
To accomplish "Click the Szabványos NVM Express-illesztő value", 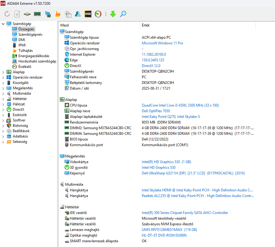I will pyautogui.click(x=167, y=224).
